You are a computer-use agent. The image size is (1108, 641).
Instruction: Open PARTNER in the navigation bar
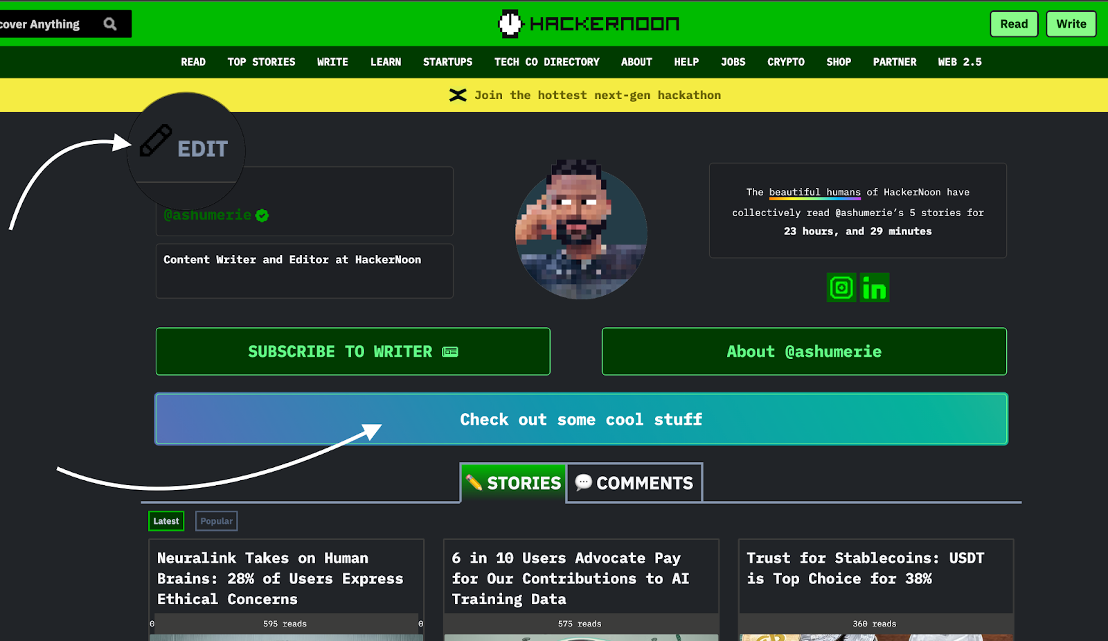[895, 62]
